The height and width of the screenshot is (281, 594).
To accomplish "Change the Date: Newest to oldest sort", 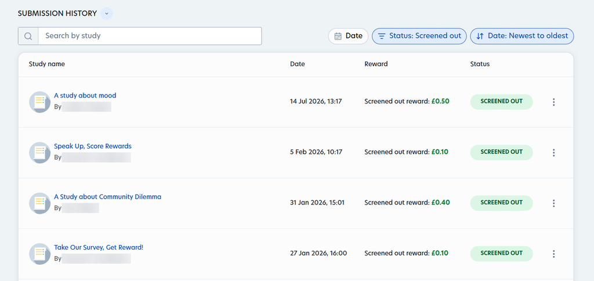I will click(x=522, y=36).
